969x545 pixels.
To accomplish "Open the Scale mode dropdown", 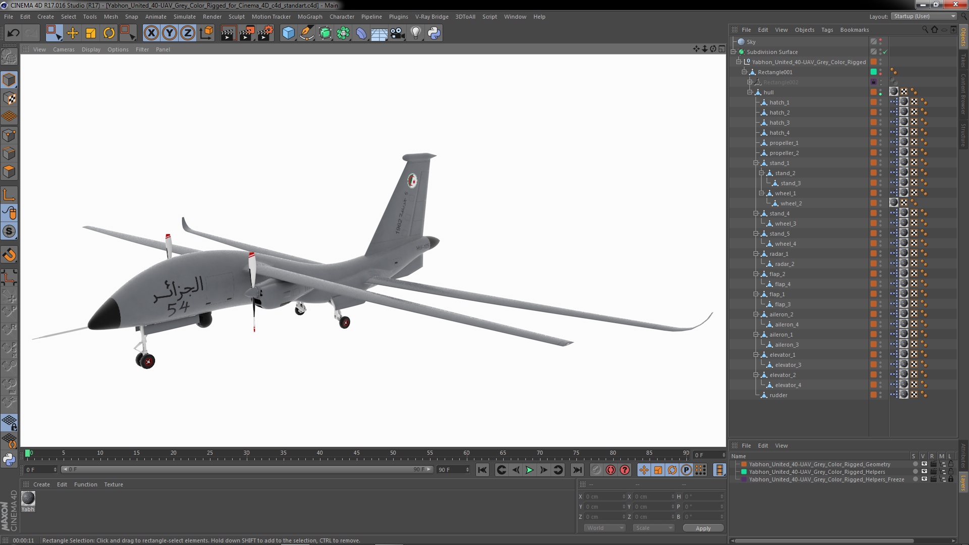I will 654,528.
